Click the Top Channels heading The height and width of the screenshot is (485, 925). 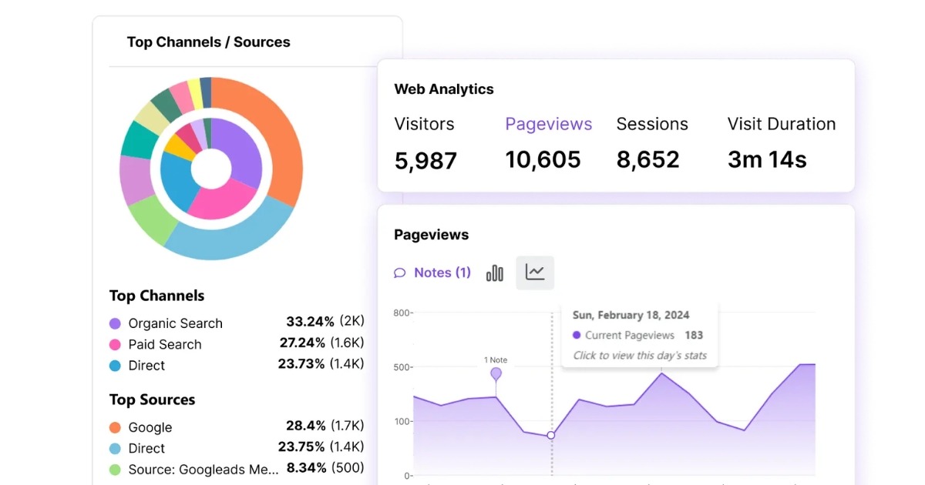pos(156,296)
